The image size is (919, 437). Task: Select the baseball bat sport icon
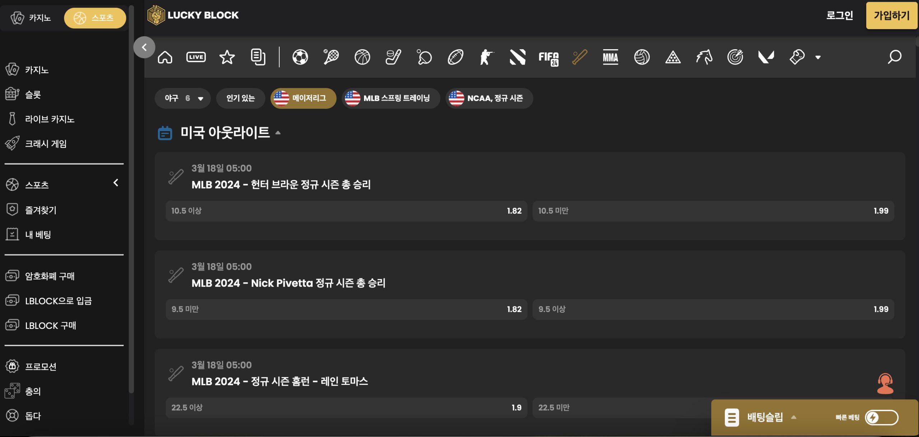click(580, 57)
